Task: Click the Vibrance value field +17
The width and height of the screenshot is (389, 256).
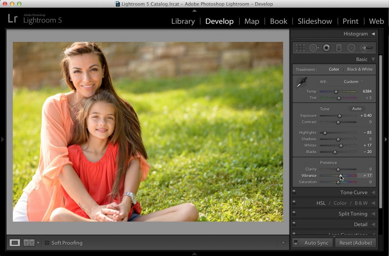Action: [365, 175]
